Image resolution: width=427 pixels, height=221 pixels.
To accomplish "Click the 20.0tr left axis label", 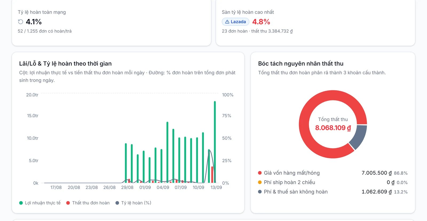I will click(x=32, y=95).
